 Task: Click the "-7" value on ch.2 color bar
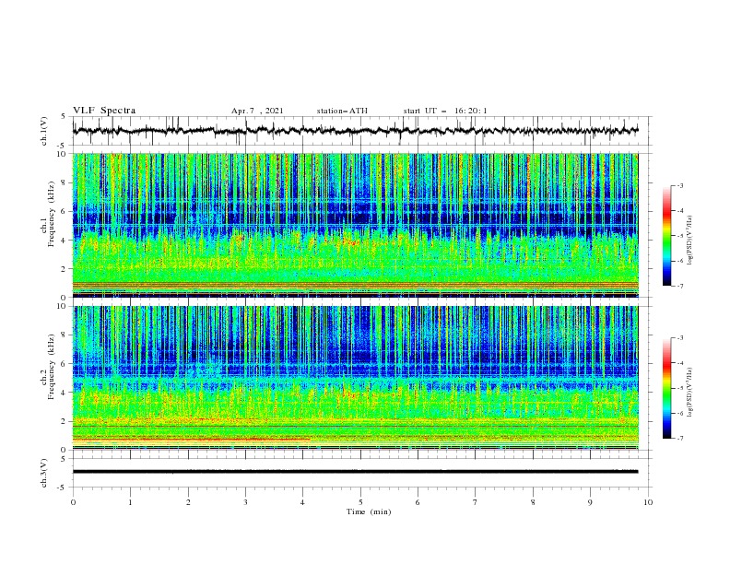(x=680, y=439)
